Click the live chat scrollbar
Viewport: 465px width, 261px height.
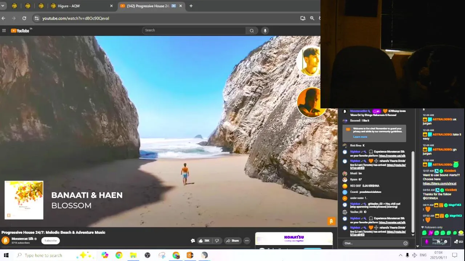tap(413, 192)
